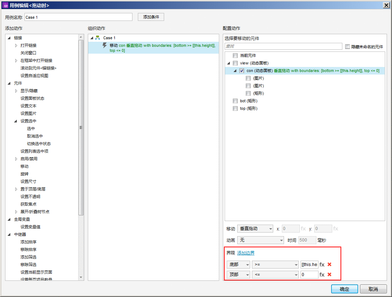The height and width of the screenshot is (297, 392).
Task: Select the 设置图片 action
Action: [x=28, y=113]
